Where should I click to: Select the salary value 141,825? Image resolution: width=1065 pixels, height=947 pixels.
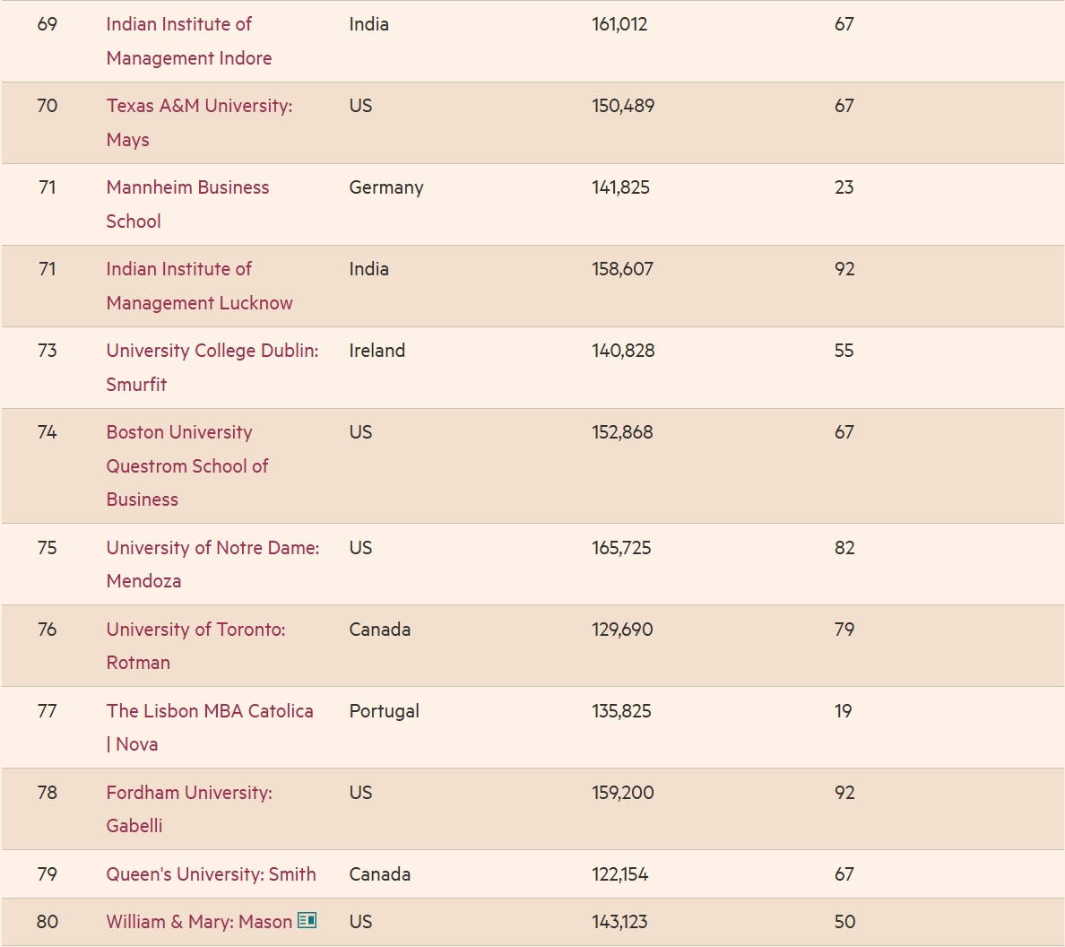[620, 187]
